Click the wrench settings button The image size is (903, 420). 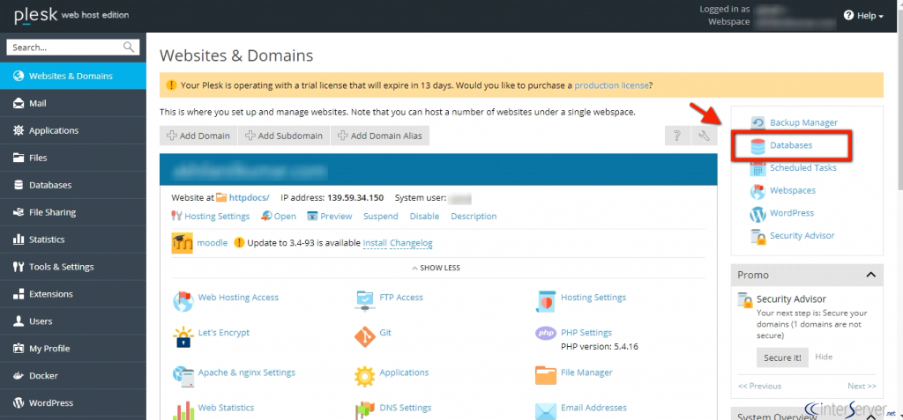point(704,136)
